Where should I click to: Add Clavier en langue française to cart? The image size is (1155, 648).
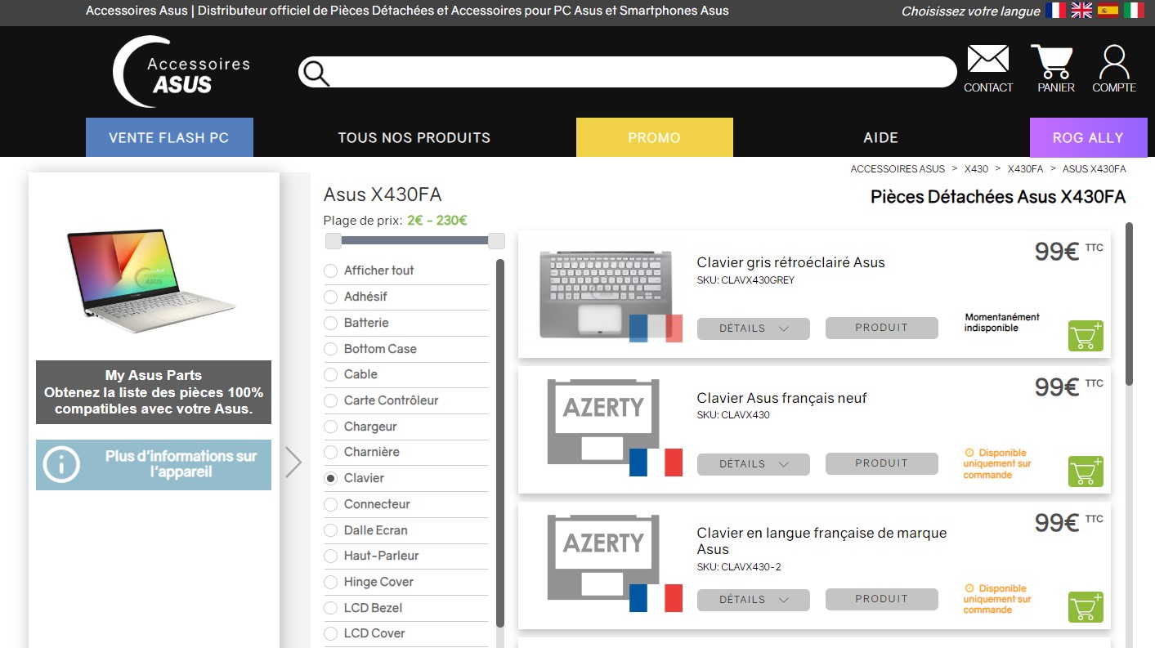coord(1086,607)
